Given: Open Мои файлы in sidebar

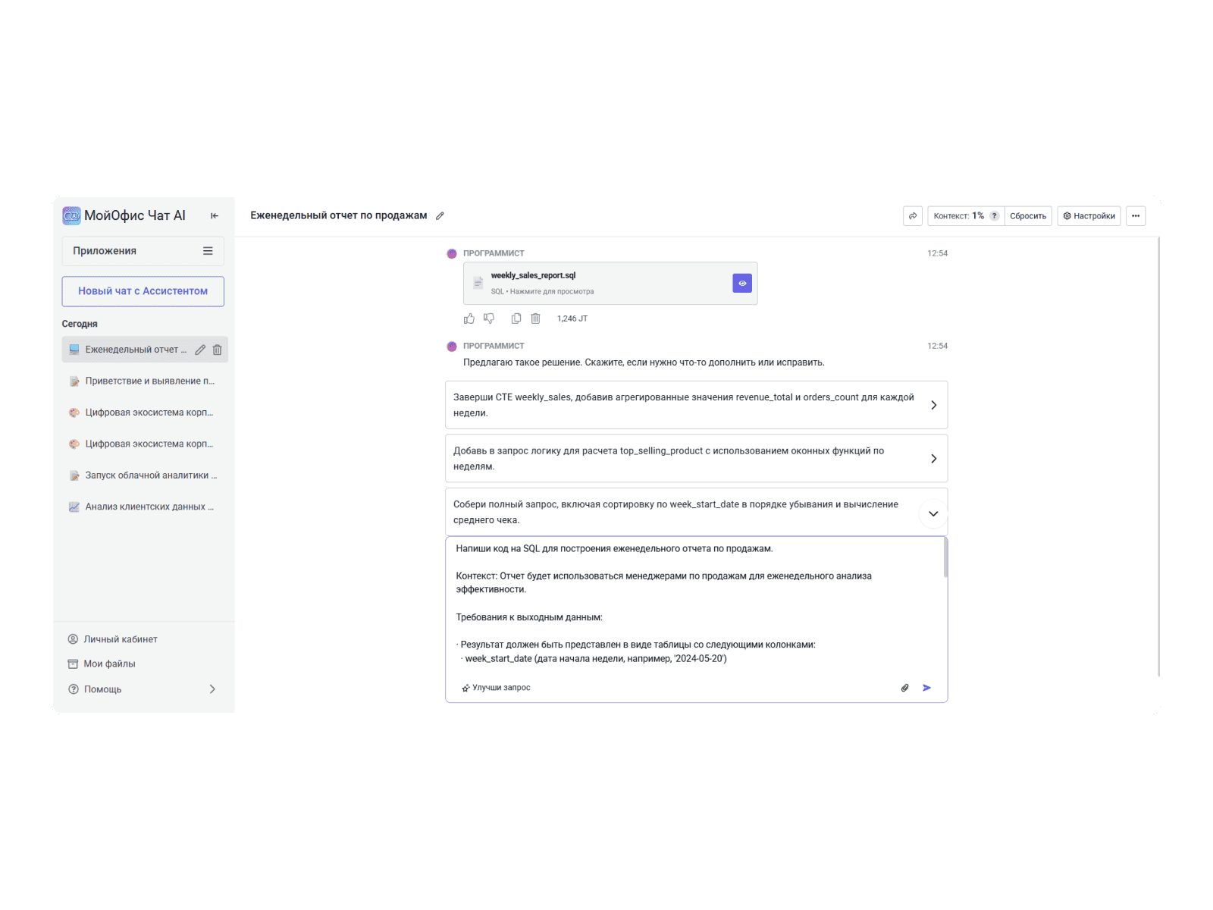Looking at the screenshot, I should [x=109, y=664].
